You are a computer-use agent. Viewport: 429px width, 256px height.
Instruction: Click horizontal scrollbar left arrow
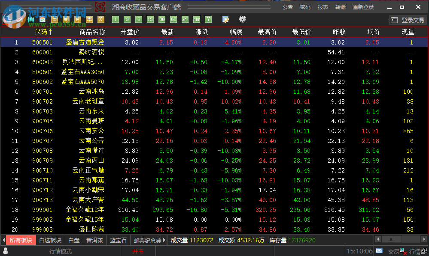coord(378,239)
